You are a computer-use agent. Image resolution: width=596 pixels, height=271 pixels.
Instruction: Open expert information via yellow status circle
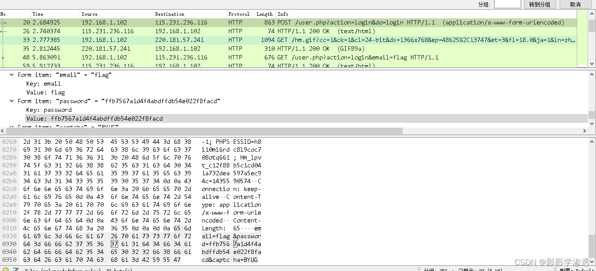[6, 269]
